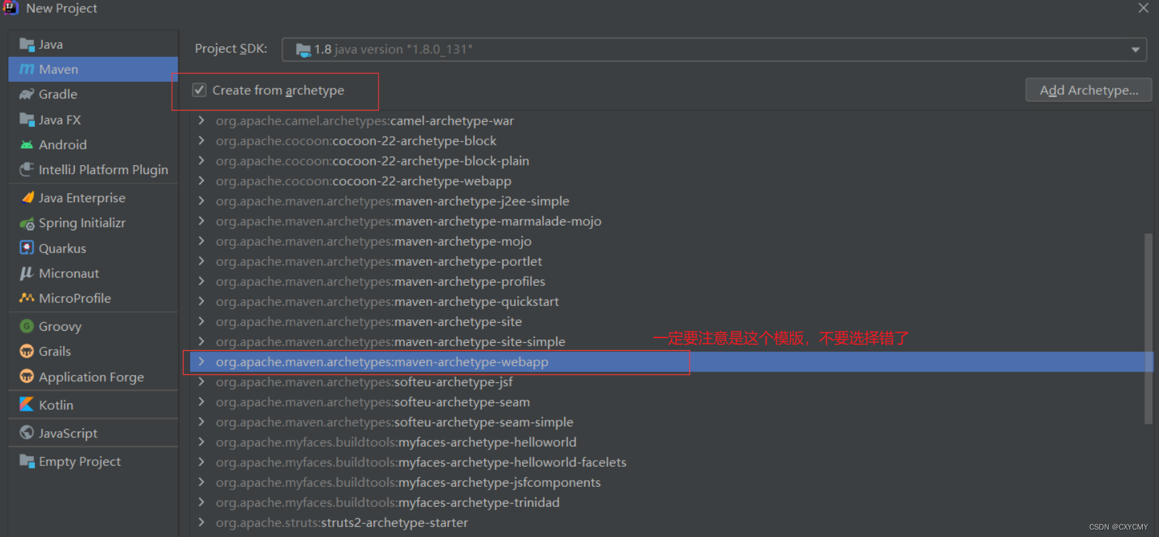Click the SDK folder icon in dropdown

click(303, 50)
